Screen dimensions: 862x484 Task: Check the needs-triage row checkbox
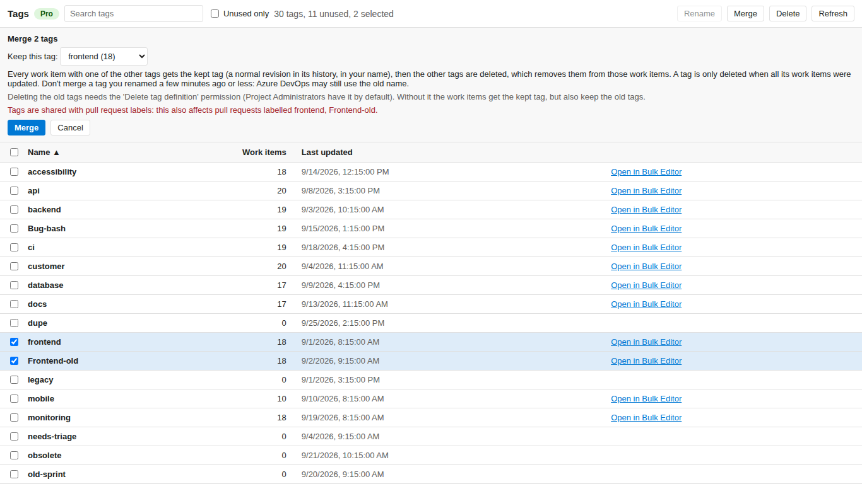point(15,437)
